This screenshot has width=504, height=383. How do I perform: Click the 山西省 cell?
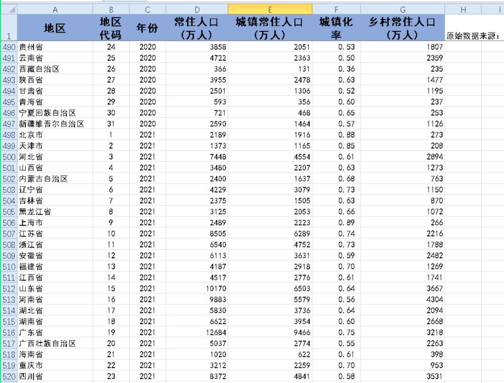[x=55, y=167]
